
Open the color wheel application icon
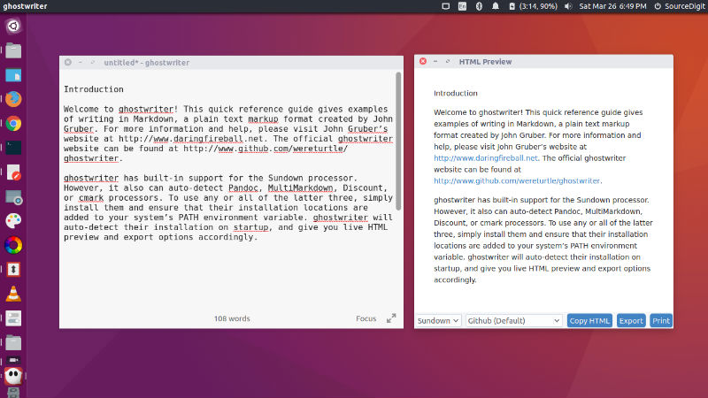tap(13, 245)
